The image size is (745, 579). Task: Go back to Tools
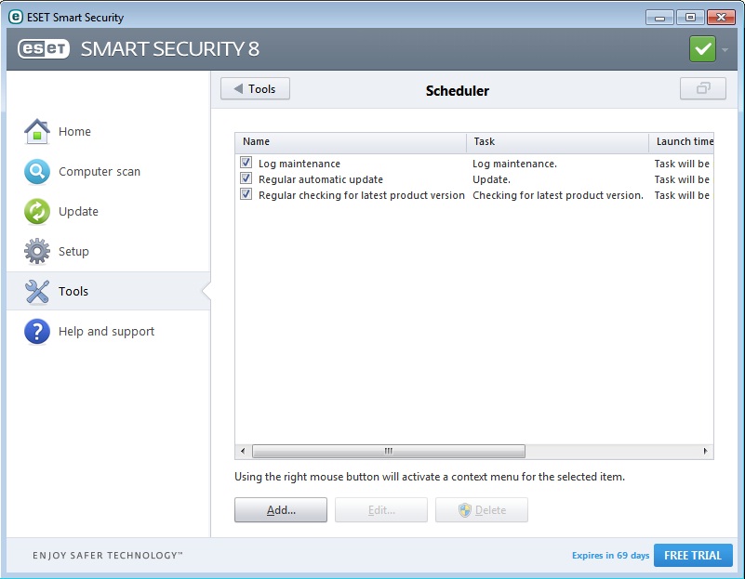pyautogui.click(x=255, y=88)
